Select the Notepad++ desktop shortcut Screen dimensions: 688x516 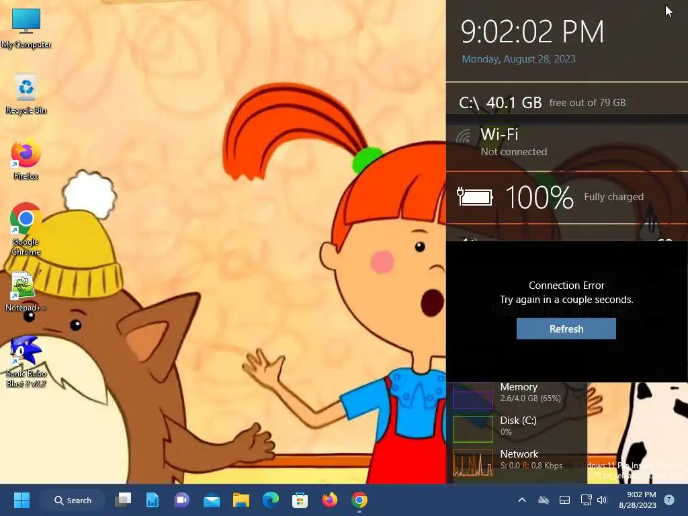26,292
